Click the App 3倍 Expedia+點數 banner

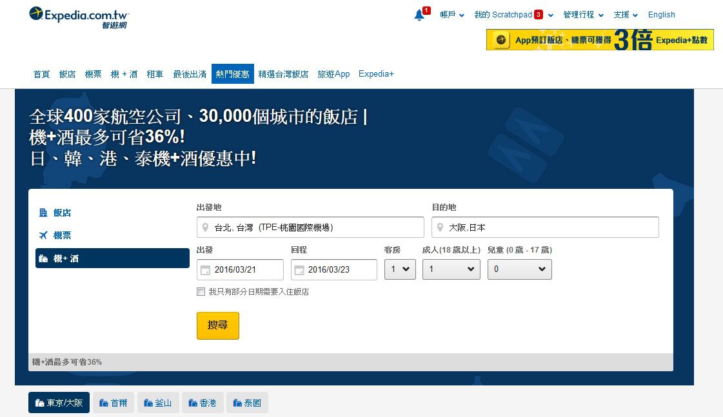pos(600,39)
